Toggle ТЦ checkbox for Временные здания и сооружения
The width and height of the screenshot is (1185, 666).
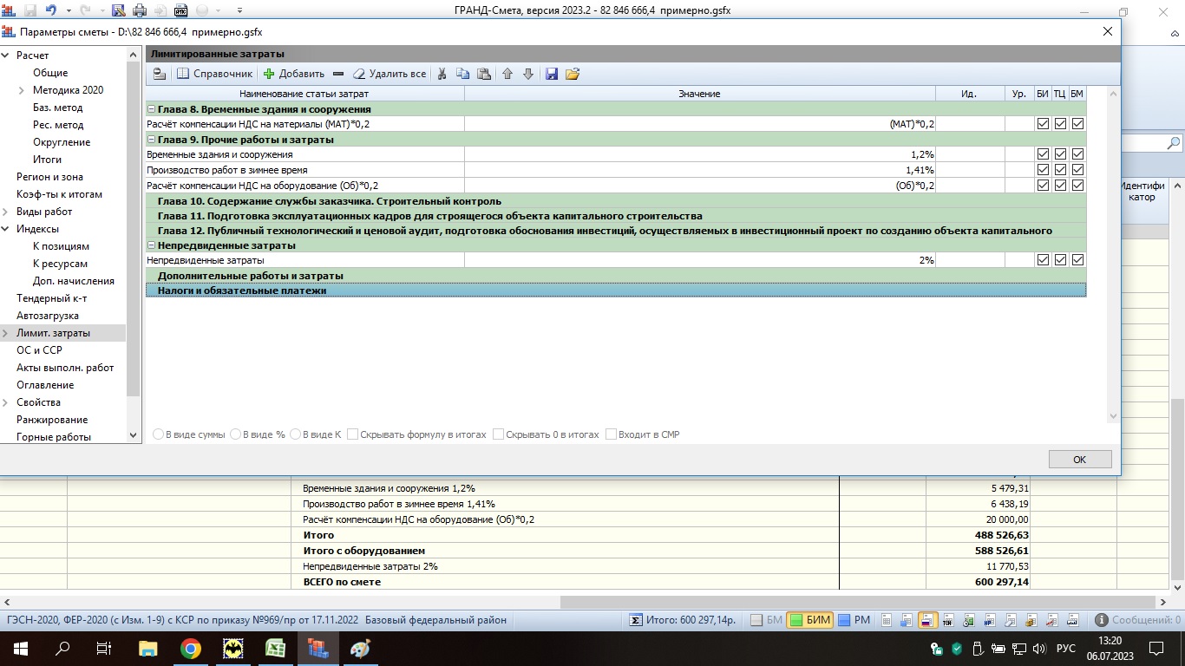pyautogui.click(x=1060, y=154)
